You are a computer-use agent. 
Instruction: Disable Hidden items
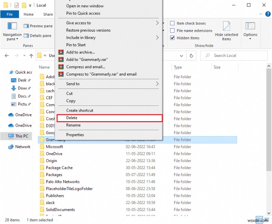coord(173,38)
